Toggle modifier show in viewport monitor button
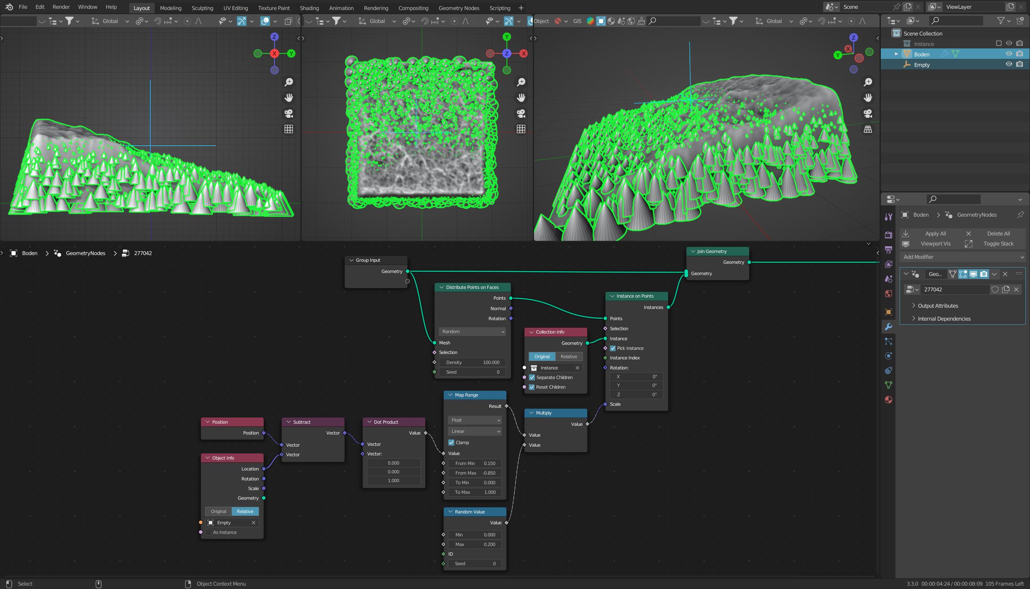Screen dimensions: 1030x589 coord(973,274)
